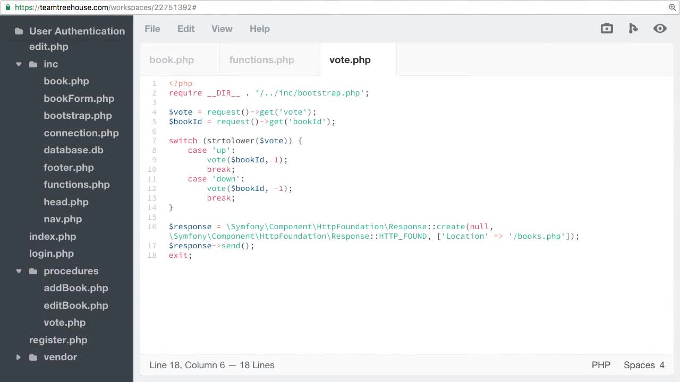Screen dimensions: 680x382
Task: Open connection.php in the file tree
Action: point(81,133)
